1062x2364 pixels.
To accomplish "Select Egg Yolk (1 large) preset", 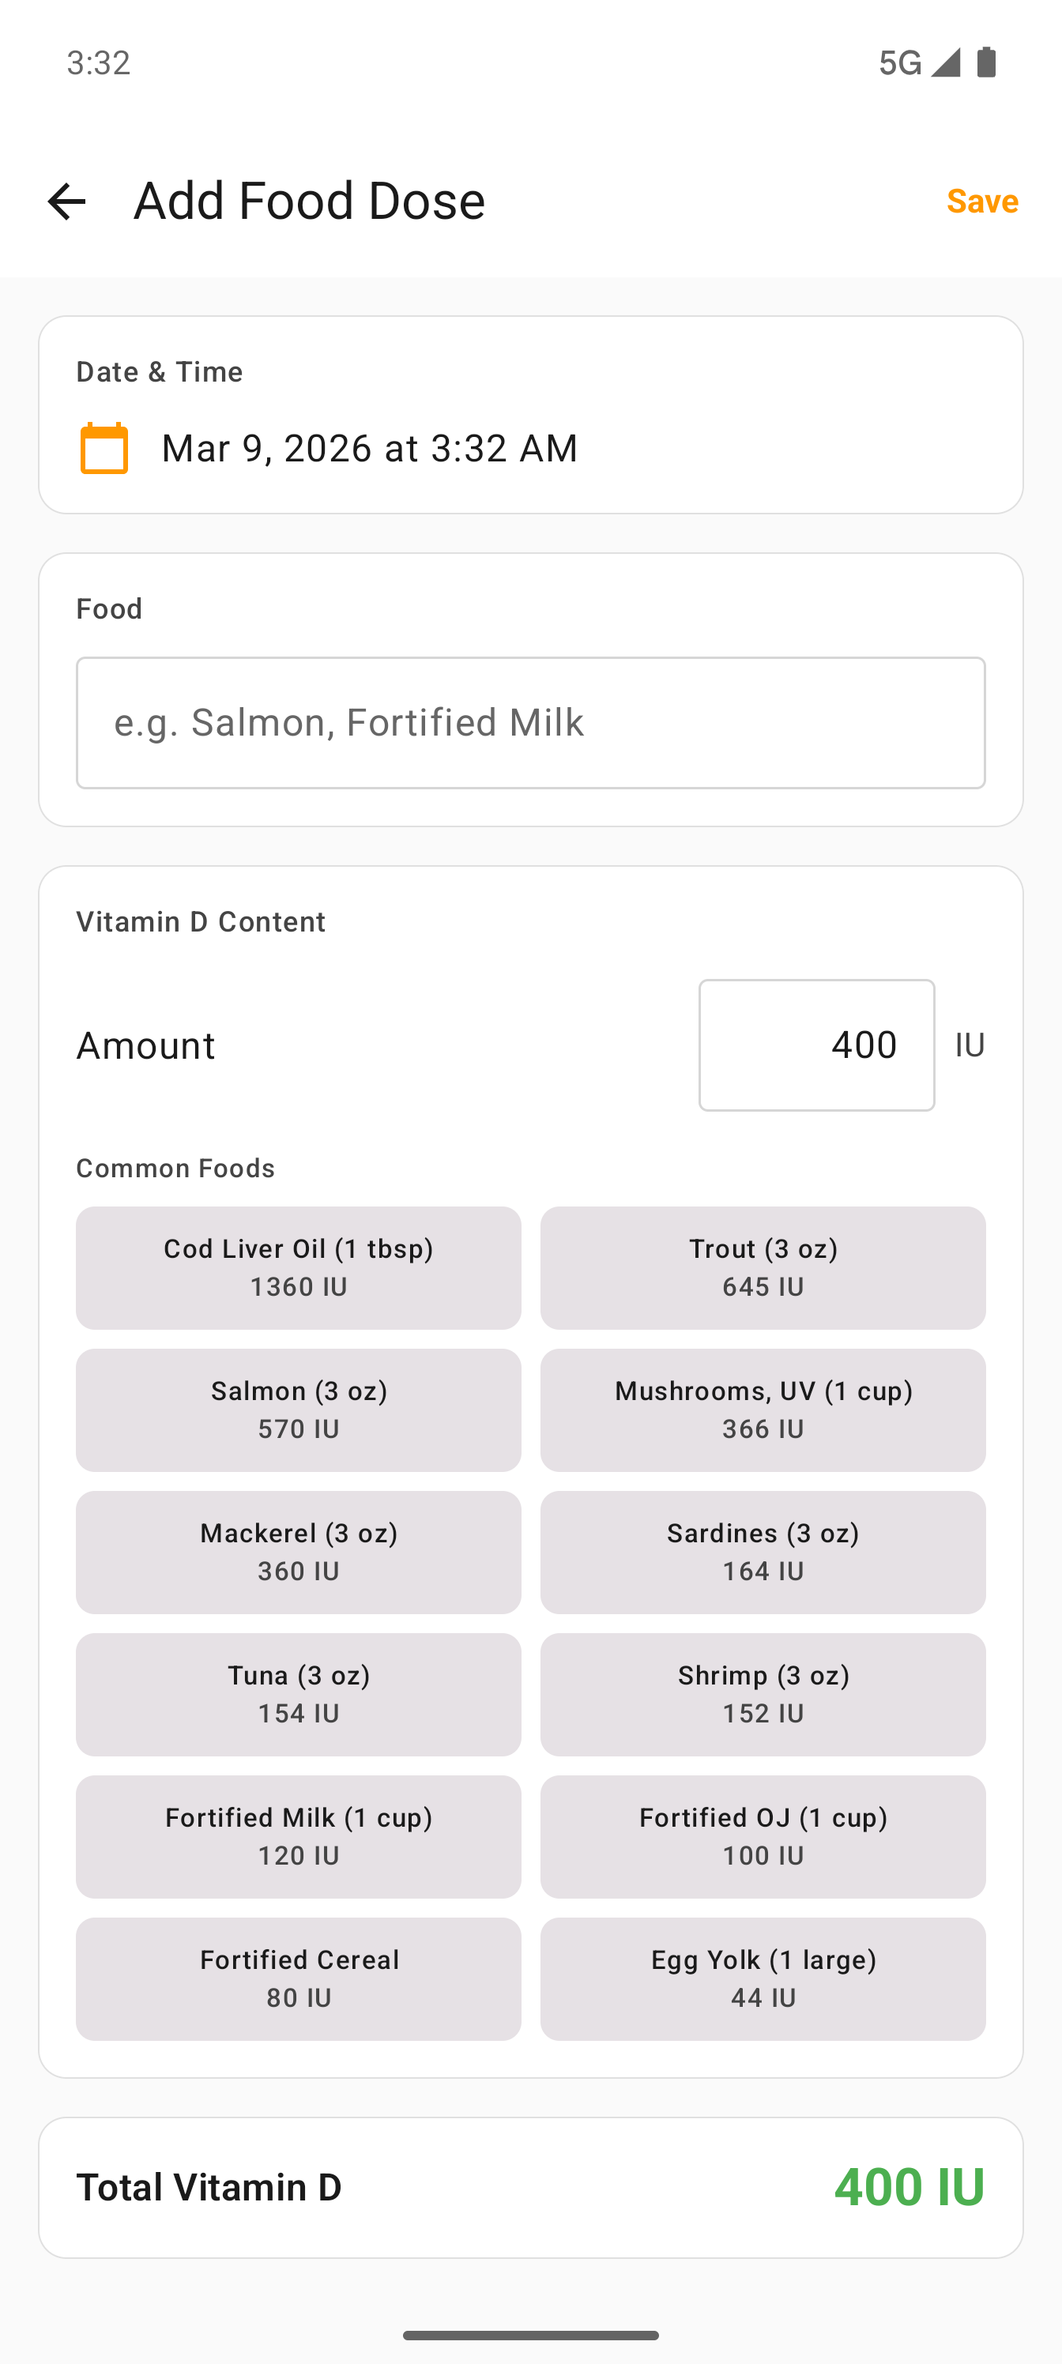I will coord(763,1978).
